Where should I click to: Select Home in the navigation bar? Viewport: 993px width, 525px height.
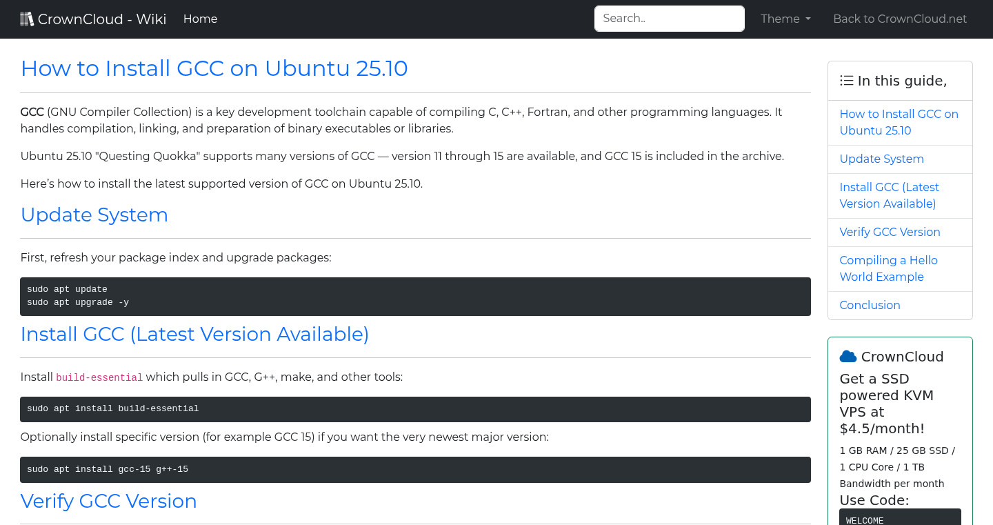pyautogui.click(x=200, y=19)
